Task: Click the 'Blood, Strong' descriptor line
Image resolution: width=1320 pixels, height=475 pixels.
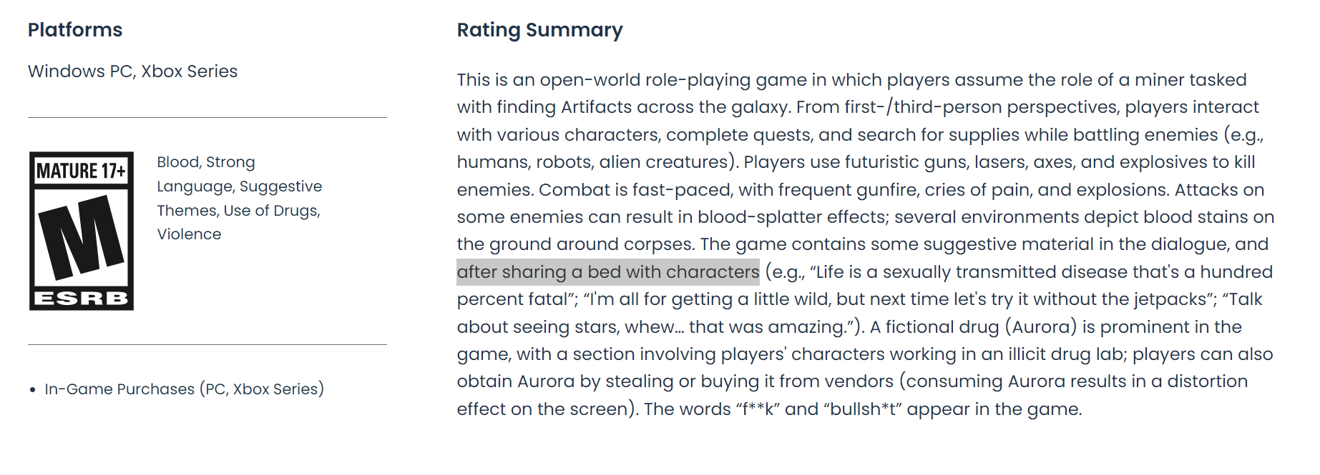Action: coord(206,162)
